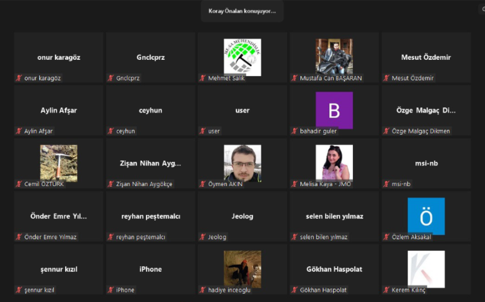
Task: Click muted mic icon beside bahadir guler
Action: (294, 131)
